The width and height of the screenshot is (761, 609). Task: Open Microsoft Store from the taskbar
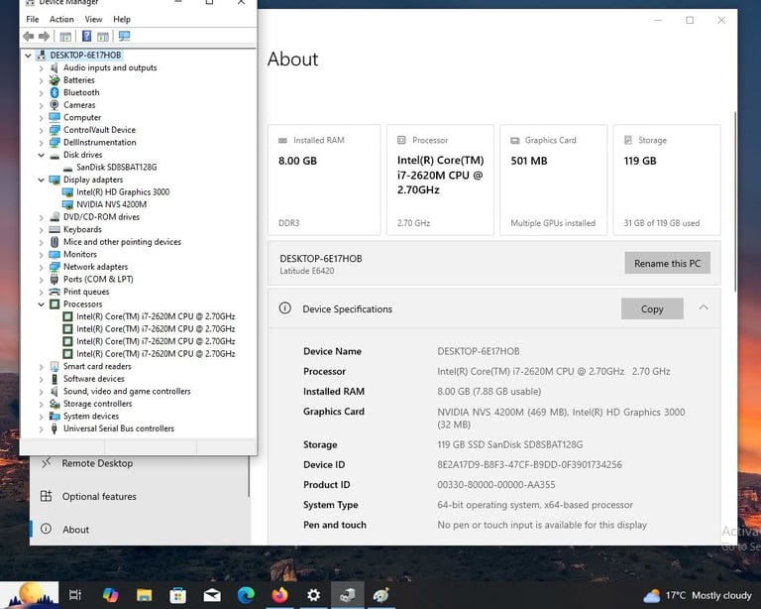177,595
